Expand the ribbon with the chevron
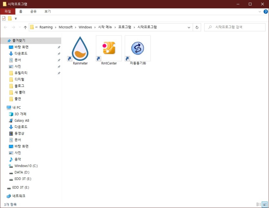The height and width of the screenshot is (208, 269). click(x=260, y=12)
